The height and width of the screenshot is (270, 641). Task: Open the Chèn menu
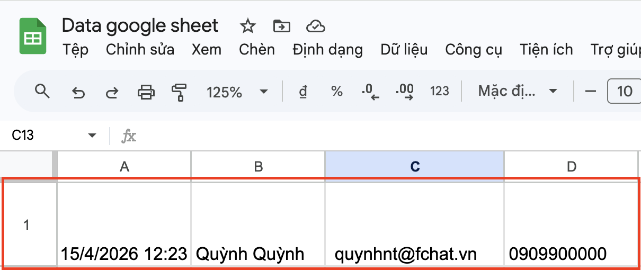256,50
